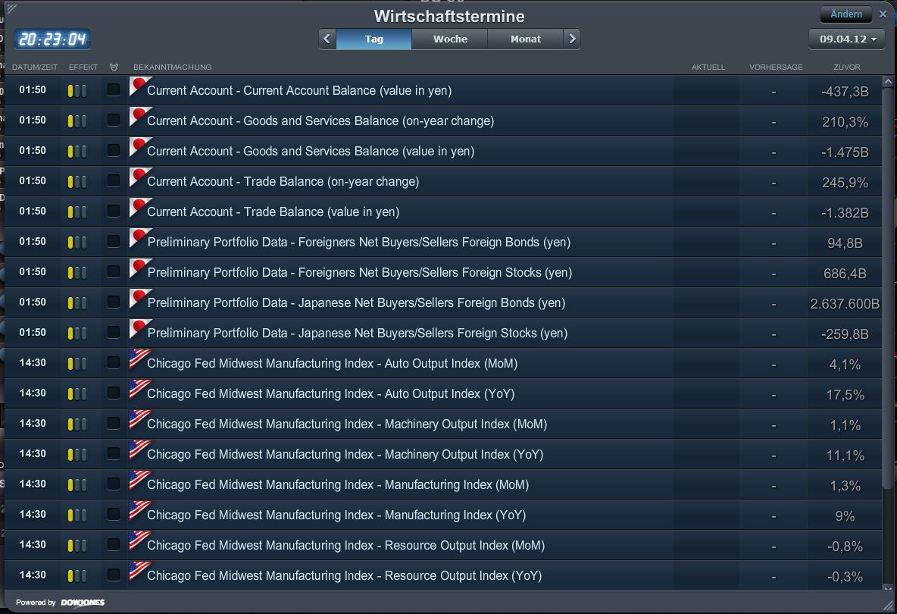The image size is (897, 614).
Task: Enable alarm for Japanese Net Buyers/Sellers Foreign Bonds
Action: pyautogui.click(x=114, y=302)
